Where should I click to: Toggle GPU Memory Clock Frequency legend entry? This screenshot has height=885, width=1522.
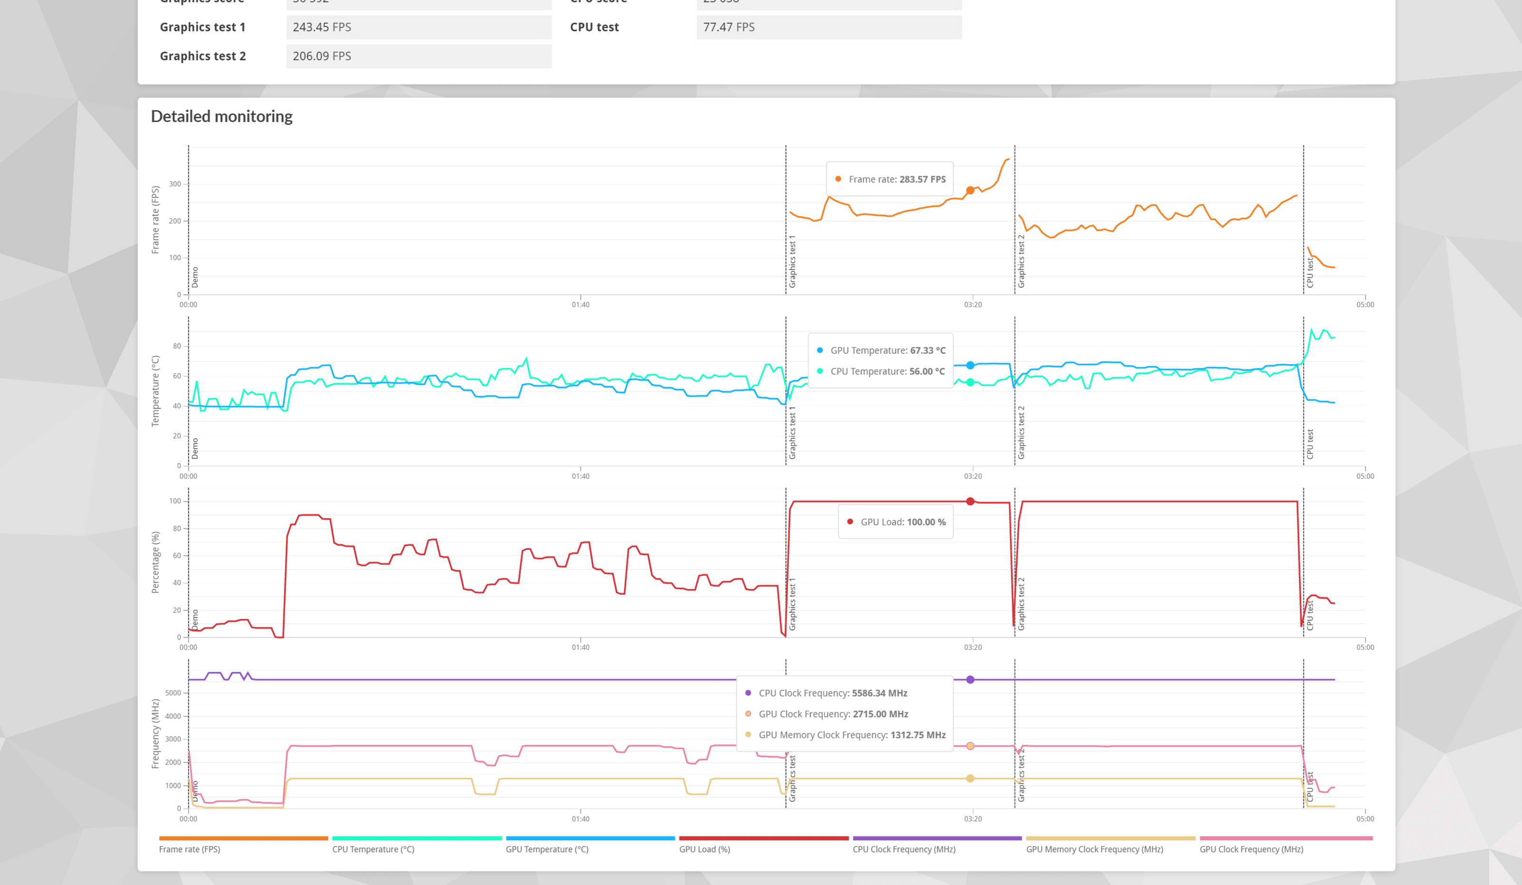[x=1094, y=849]
